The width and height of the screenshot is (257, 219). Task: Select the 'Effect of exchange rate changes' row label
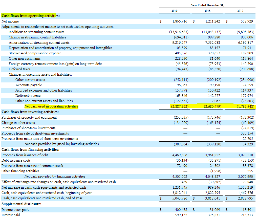click(x=59, y=182)
